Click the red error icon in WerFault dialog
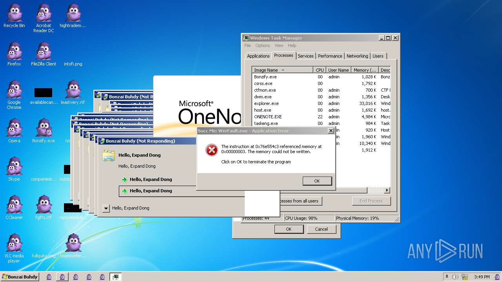This screenshot has height=282, width=502. (212, 150)
